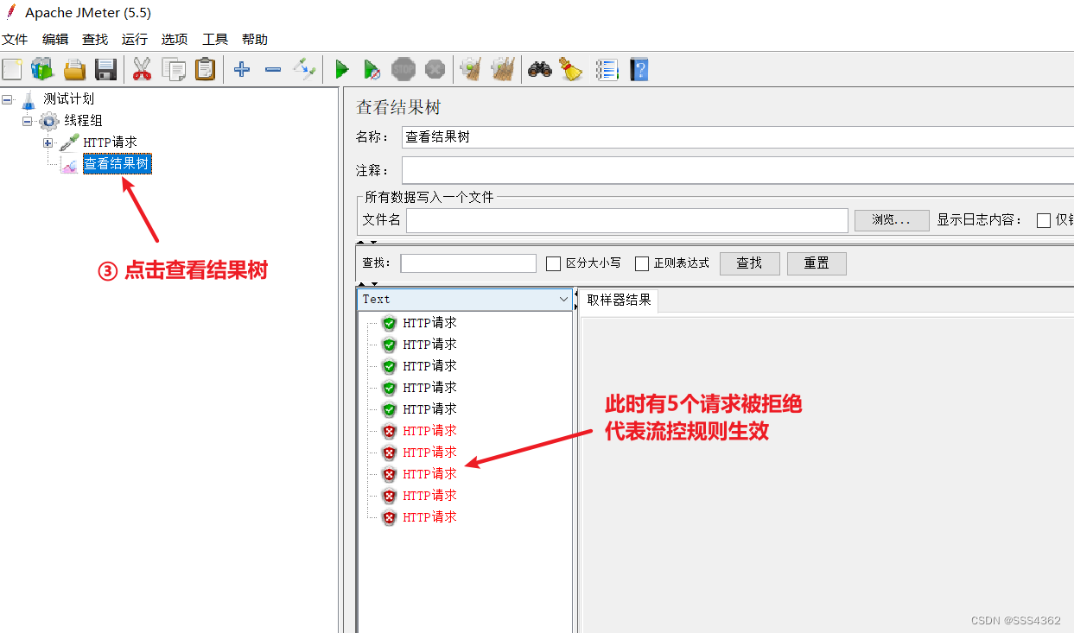Open the 运行 menu
Viewport: 1074px width, 633px height.
coord(135,39)
